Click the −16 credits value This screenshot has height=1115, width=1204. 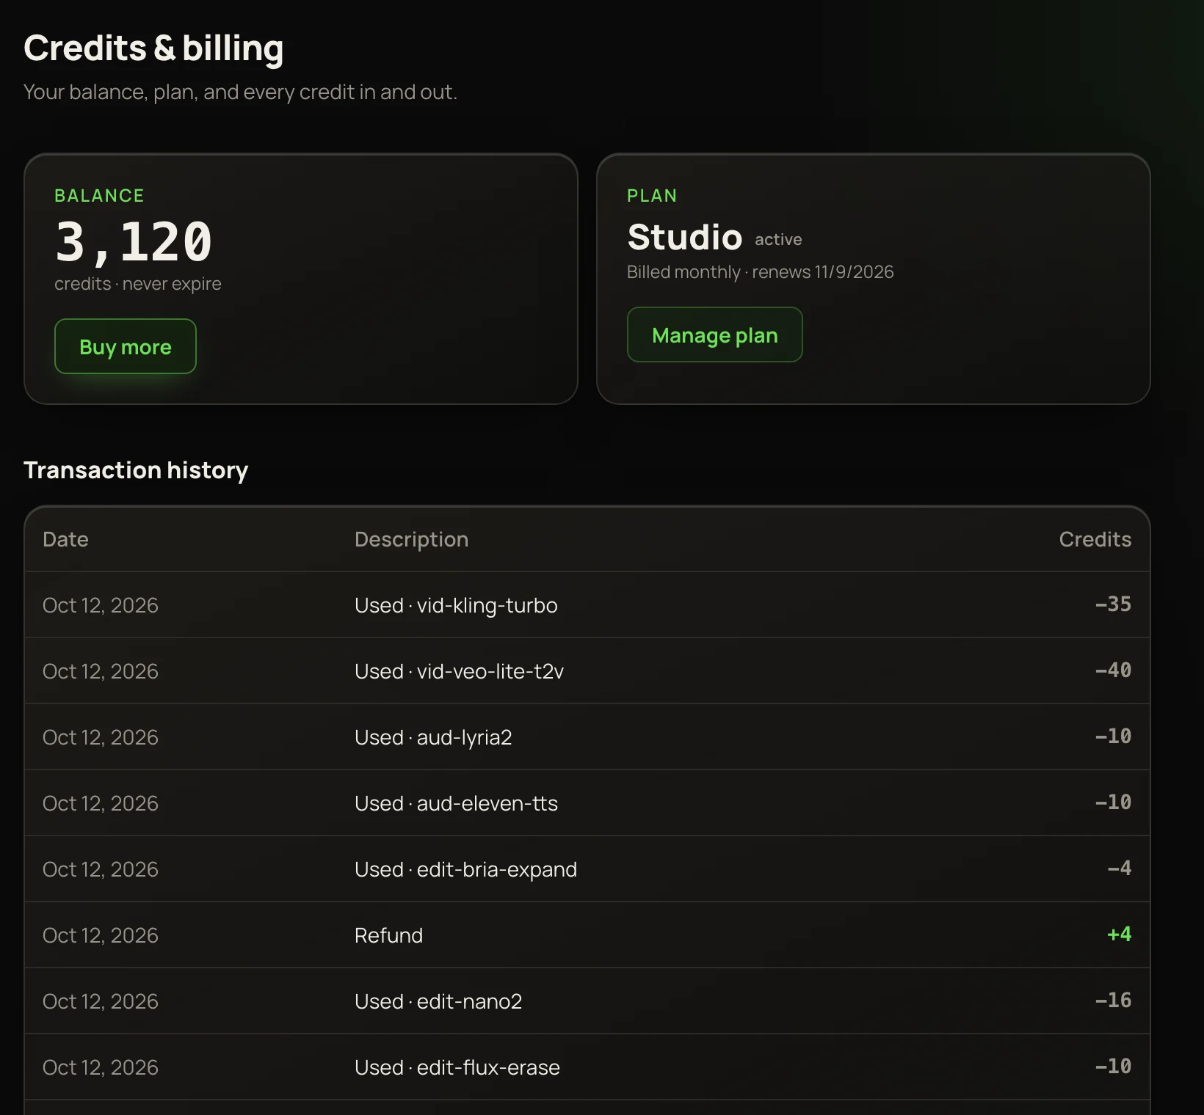pyautogui.click(x=1113, y=1000)
